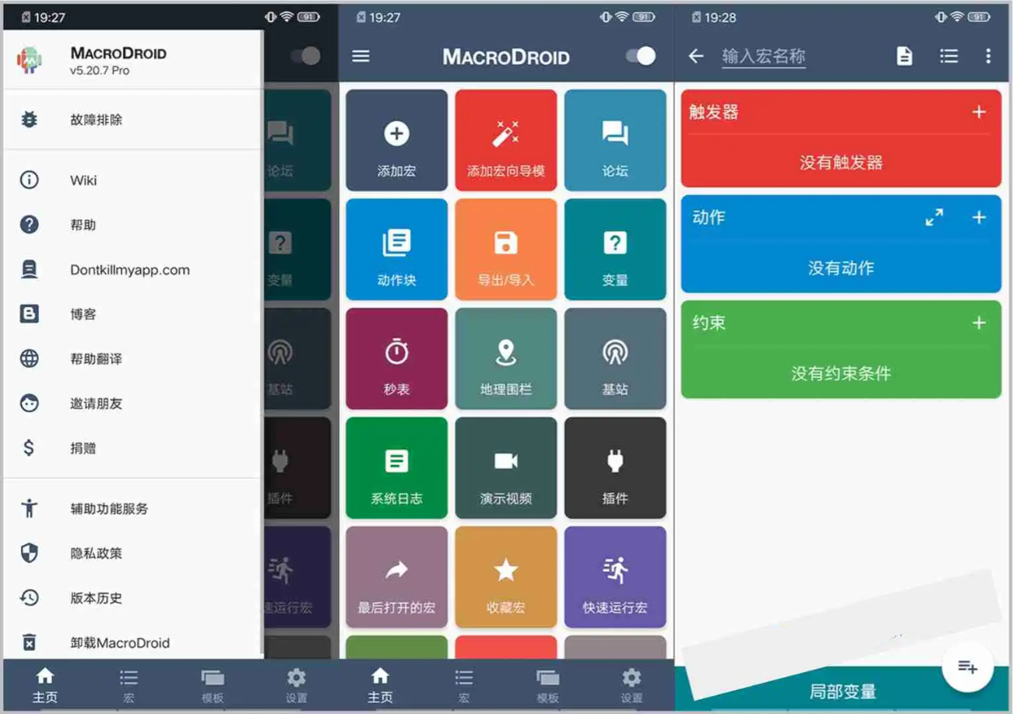This screenshot has width=1013, height=714.
Task: Open the 变量 tile on middle screen
Action: click(615, 250)
